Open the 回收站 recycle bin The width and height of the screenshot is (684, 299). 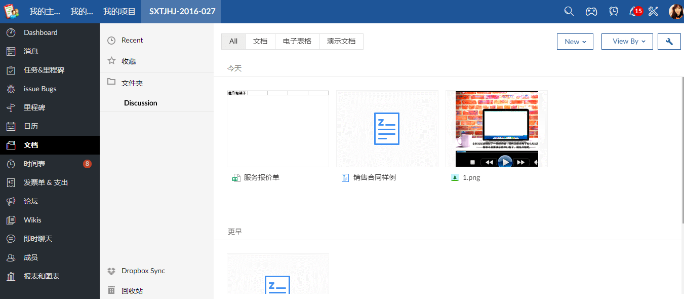132,291
